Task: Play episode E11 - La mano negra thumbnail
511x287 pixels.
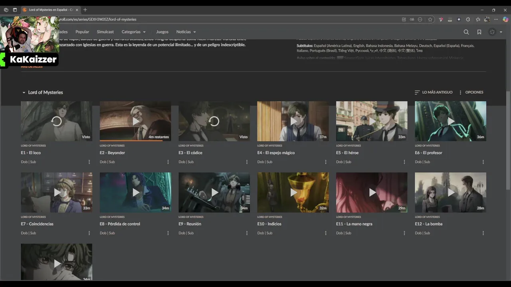Action: pos(372,192)
